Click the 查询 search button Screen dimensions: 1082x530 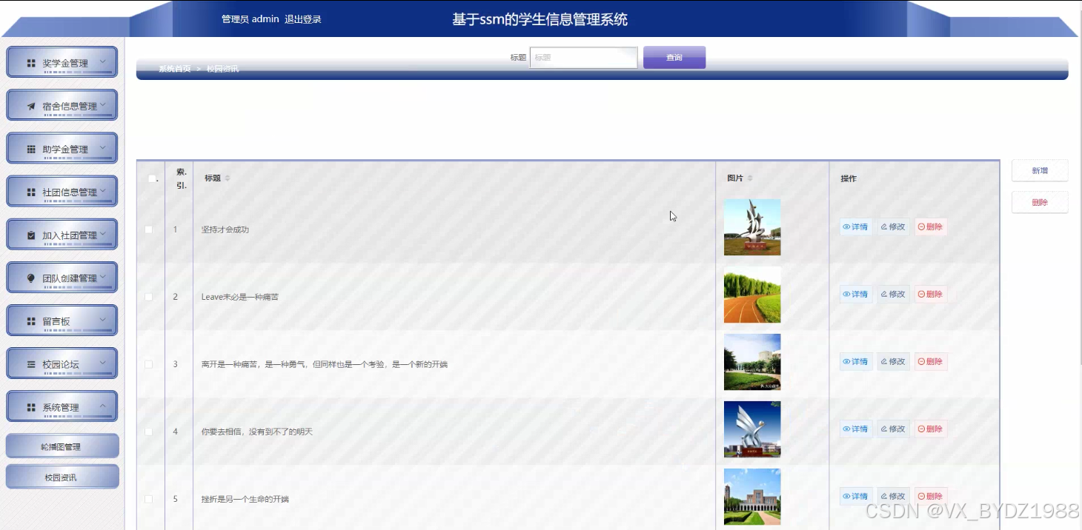click(674, 58)
